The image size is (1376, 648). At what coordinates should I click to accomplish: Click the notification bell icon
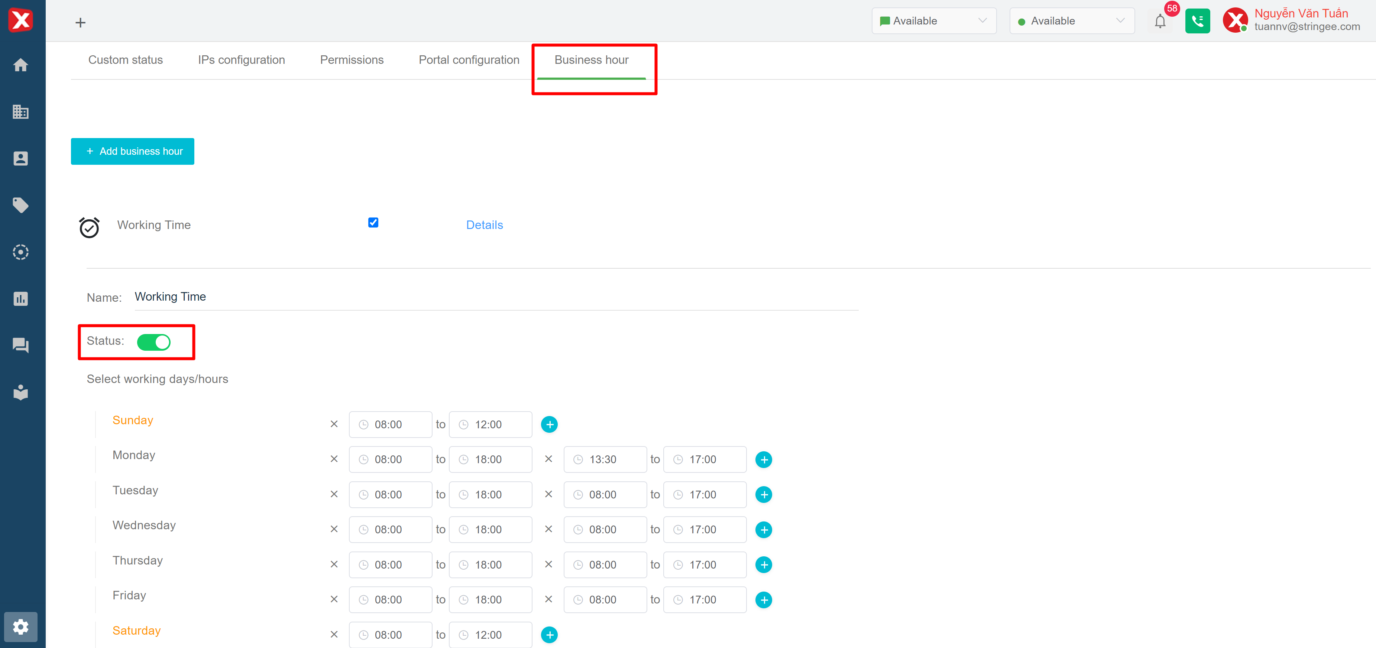coord(1160,21)
